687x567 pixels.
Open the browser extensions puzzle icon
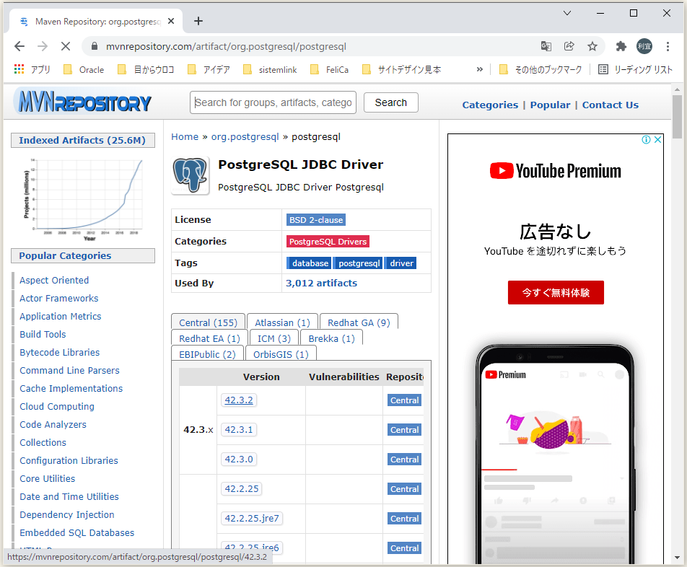(x=621, y=45)
